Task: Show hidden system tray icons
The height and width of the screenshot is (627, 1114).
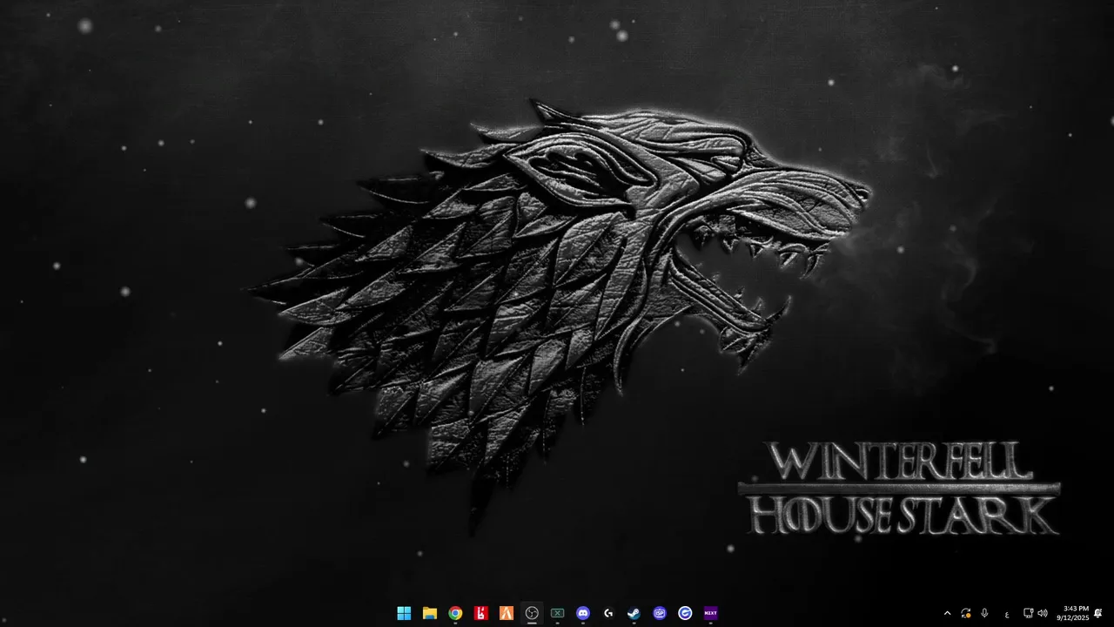Action: coord(947,613)
